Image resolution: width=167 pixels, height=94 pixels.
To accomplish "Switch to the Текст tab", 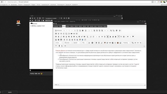I will point(60,26).
